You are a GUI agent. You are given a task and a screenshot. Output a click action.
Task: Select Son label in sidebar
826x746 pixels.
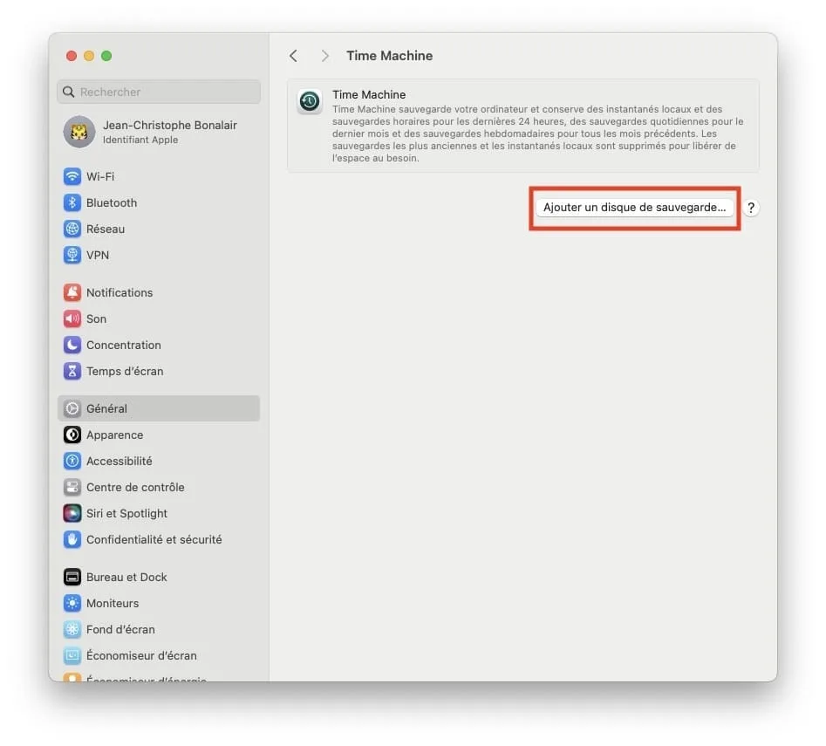(97, 318)
